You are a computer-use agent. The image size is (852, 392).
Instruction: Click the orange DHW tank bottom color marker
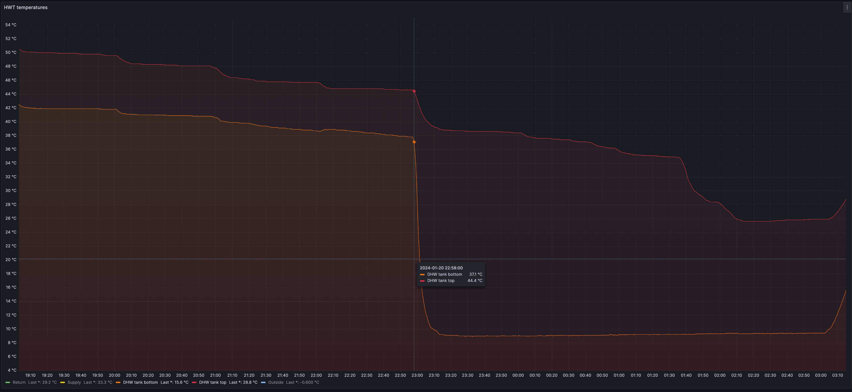pos(118,382)
